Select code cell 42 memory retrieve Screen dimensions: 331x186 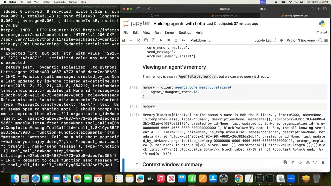tap(235, 92)
